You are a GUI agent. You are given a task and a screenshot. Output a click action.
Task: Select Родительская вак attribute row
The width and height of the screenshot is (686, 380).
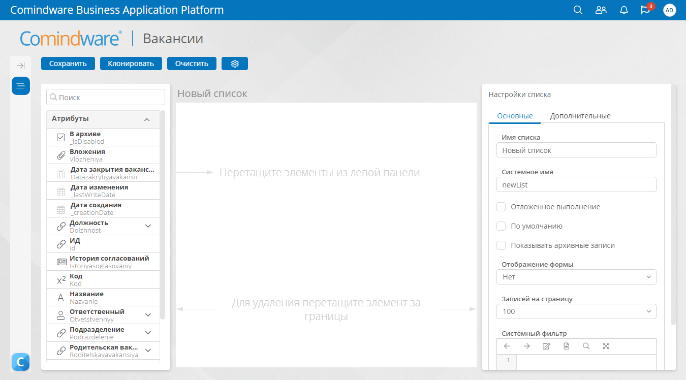point(103,351)
